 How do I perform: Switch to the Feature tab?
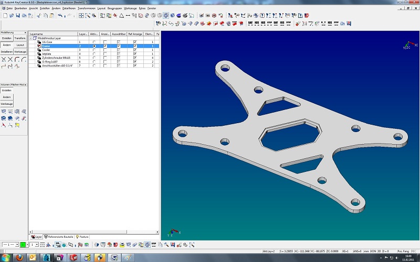82,237
